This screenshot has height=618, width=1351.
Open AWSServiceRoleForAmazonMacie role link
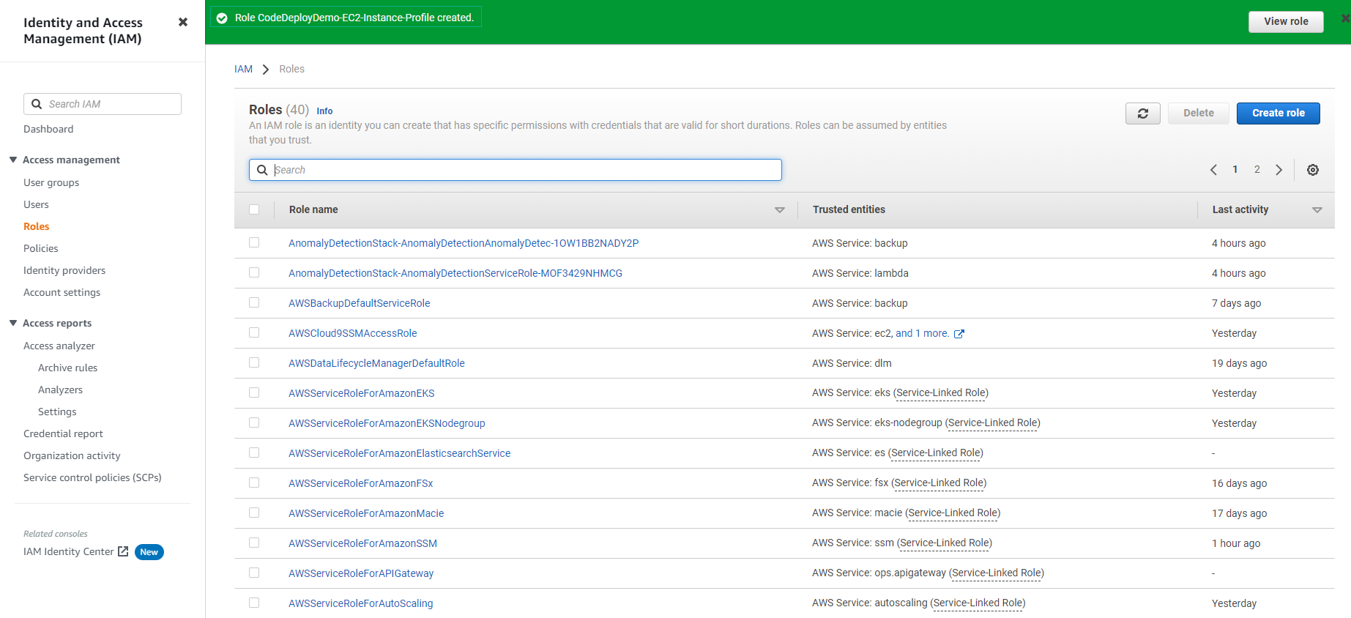[366, 513]
